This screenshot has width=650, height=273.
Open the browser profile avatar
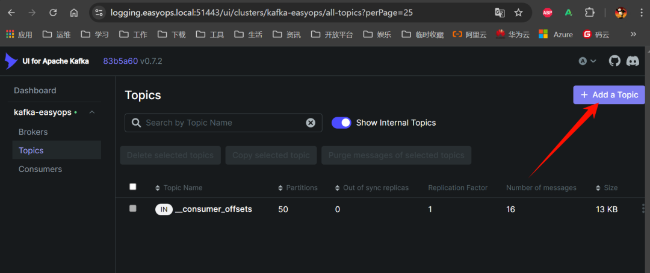(x=621, y=13)
